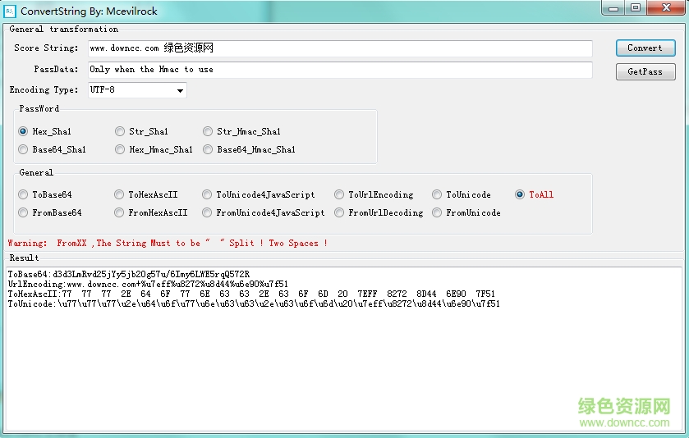
Task: Click the GetPass button
Action: point(645,72)
